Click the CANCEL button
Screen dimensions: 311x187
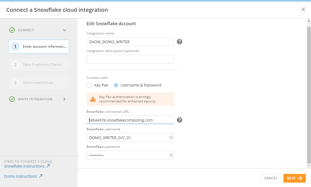click(271, 178)
